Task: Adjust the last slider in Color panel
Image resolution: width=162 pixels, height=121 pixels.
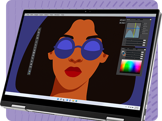Action: (x=133, y=58)
